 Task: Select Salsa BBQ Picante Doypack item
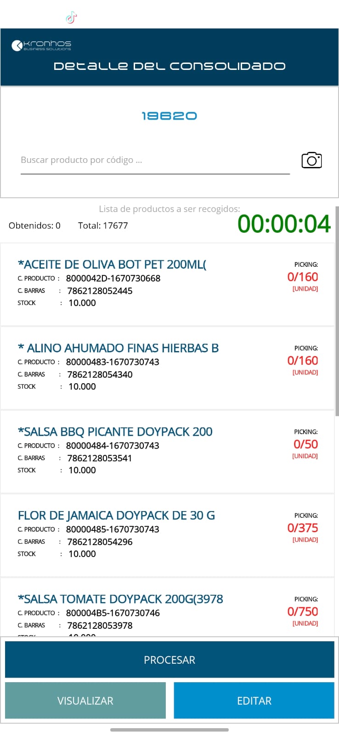point(115,432)
